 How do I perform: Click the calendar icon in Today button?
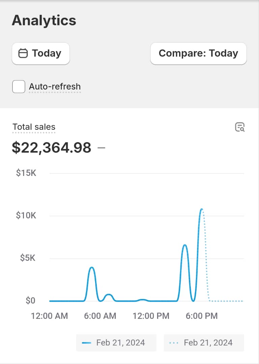coord(23,53)
